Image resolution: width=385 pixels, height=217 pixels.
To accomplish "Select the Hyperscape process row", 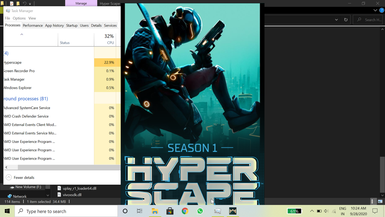I will tap(62, 62).
